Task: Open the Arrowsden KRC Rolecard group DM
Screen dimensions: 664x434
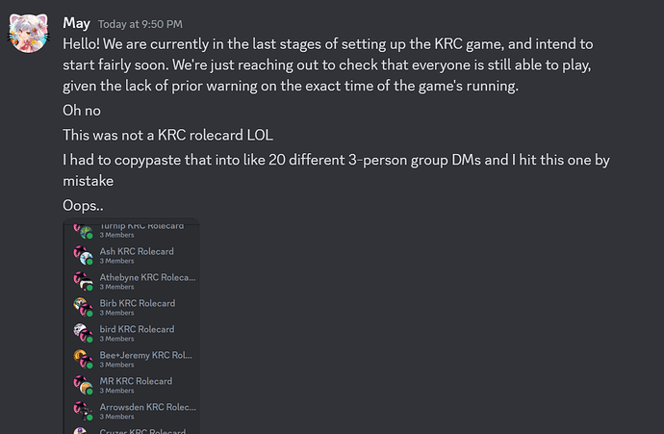Action: coord(147,408)
